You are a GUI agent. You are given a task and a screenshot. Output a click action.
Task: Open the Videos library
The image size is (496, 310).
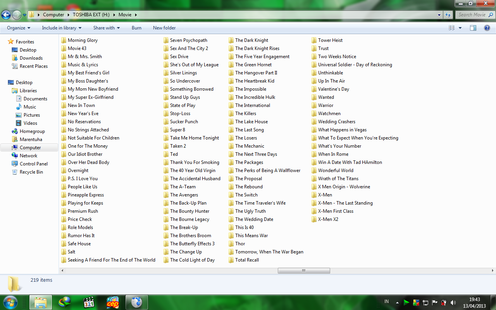coord(31,123)
